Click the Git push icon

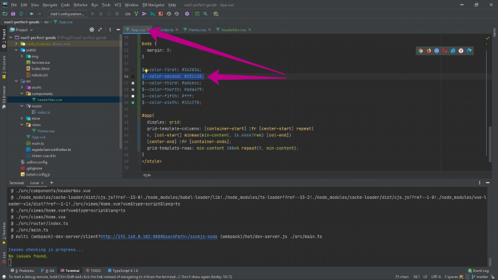click(x=153, y=14)
